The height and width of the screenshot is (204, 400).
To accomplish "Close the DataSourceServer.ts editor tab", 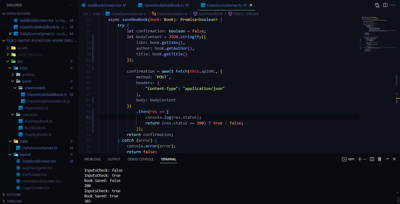I will 251,5.
